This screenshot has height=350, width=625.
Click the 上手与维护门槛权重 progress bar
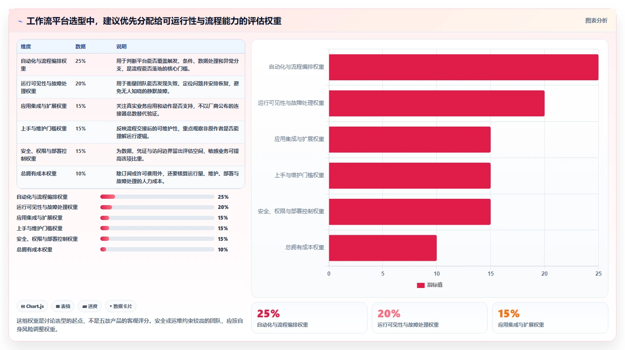157,228
